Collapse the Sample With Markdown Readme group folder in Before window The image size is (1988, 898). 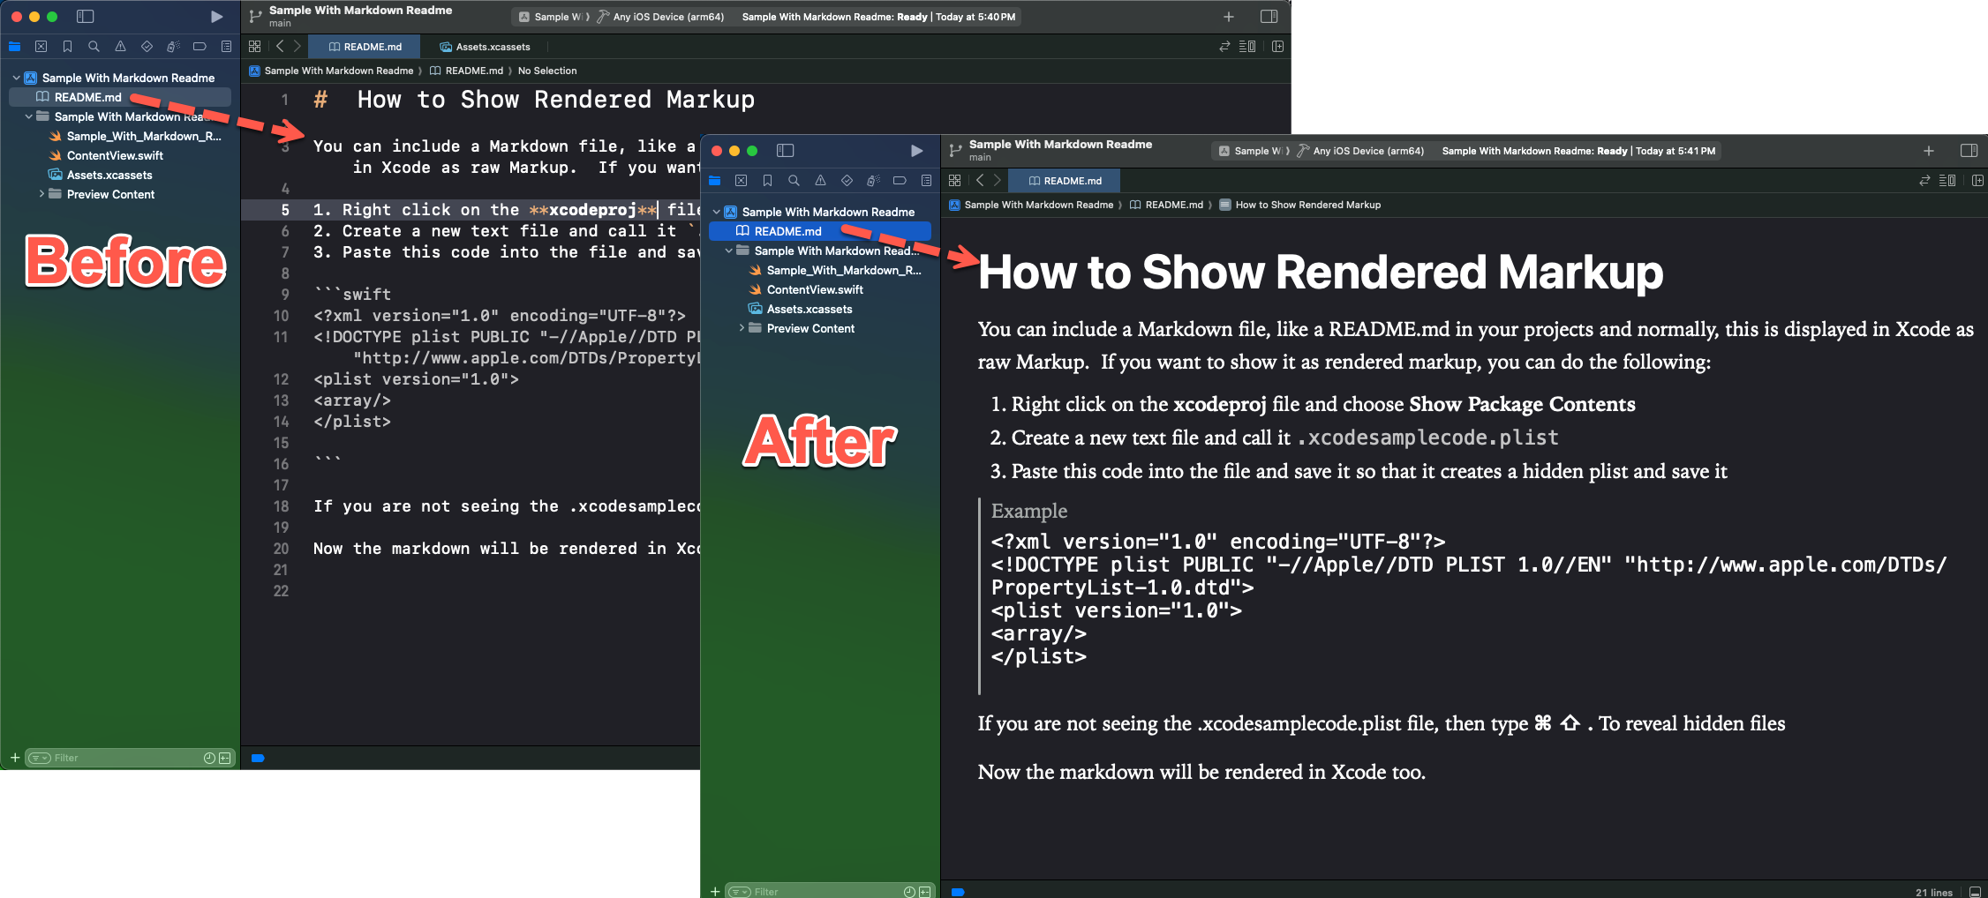pos(28,116)
